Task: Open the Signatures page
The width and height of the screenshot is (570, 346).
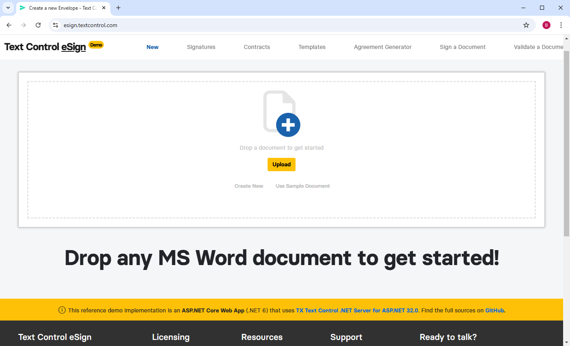Action: tap(201, 47)
